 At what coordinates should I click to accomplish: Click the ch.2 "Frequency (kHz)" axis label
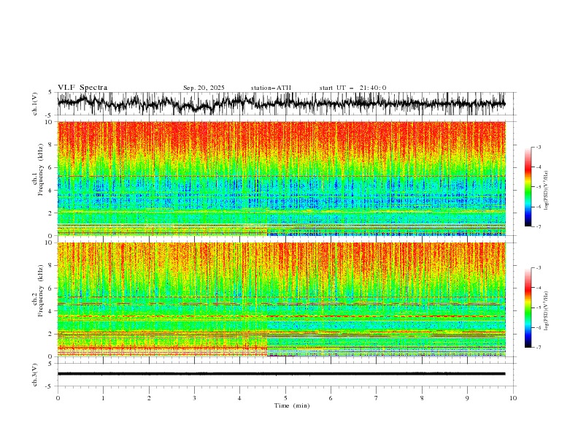pos(41,291)
